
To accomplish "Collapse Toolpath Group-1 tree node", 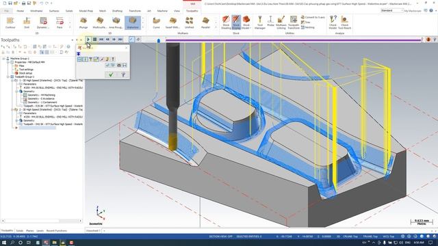I will click(8, 77).
